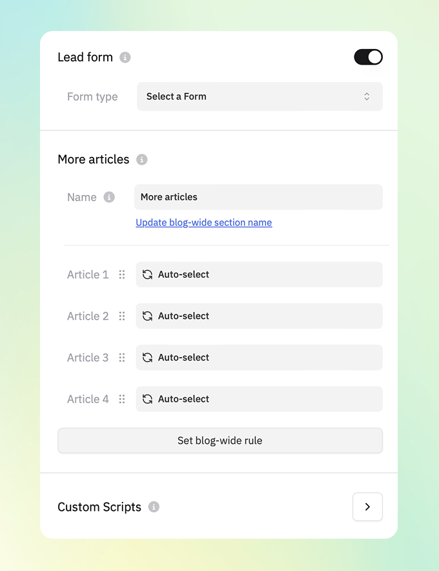
Task: Open Article 1 Auto-select picker
Action: click(x=259, y=275)
